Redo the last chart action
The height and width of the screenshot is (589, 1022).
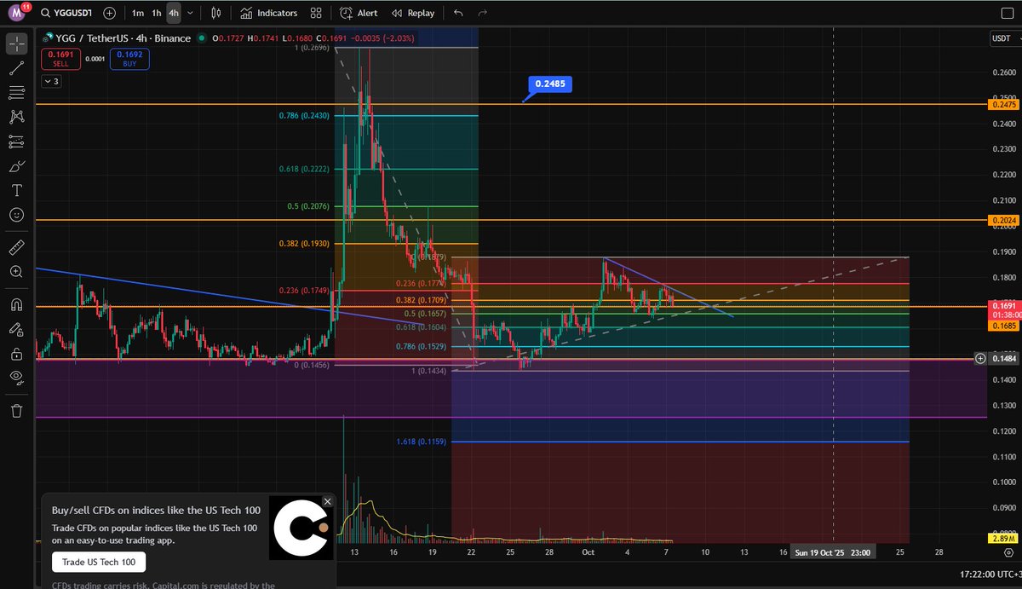pyautogui.click(x=483, y=13)
